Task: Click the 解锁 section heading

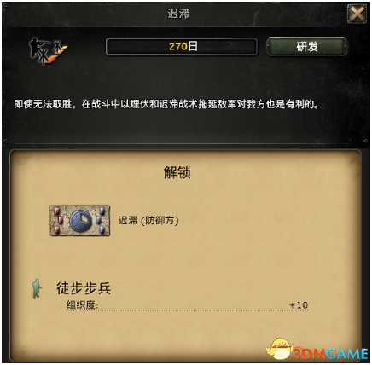Action: (x=177, y=172)
